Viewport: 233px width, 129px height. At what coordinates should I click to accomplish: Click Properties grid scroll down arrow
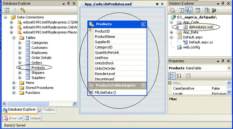pyautogui.click(x=229, y=92)
